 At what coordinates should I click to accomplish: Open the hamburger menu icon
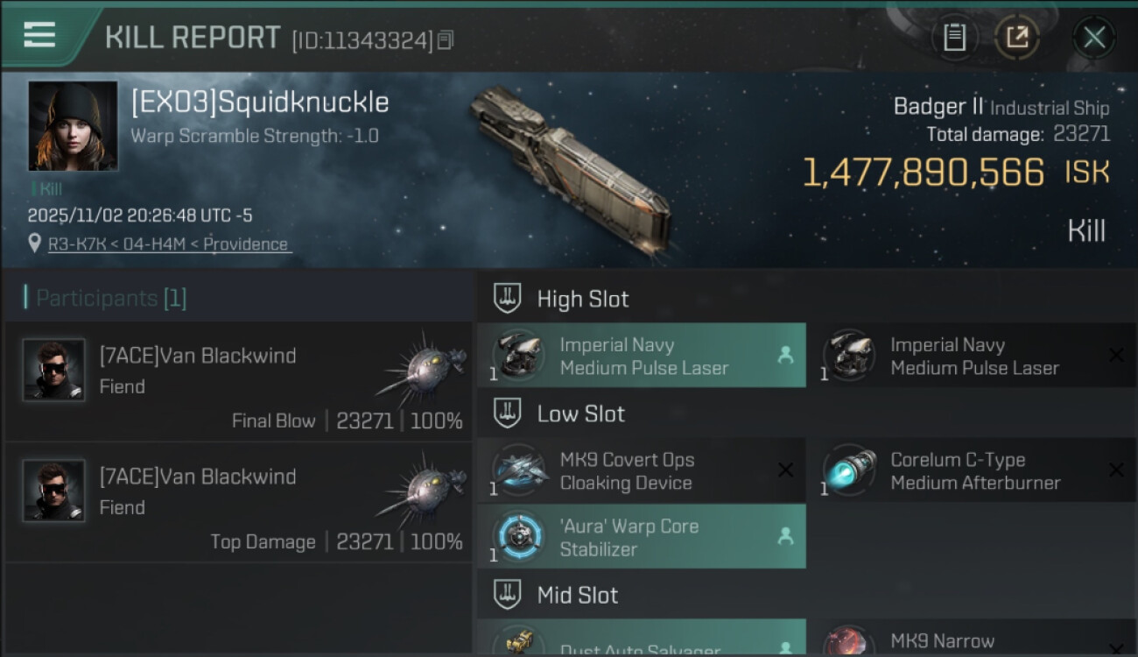click(x=39, y=35)
